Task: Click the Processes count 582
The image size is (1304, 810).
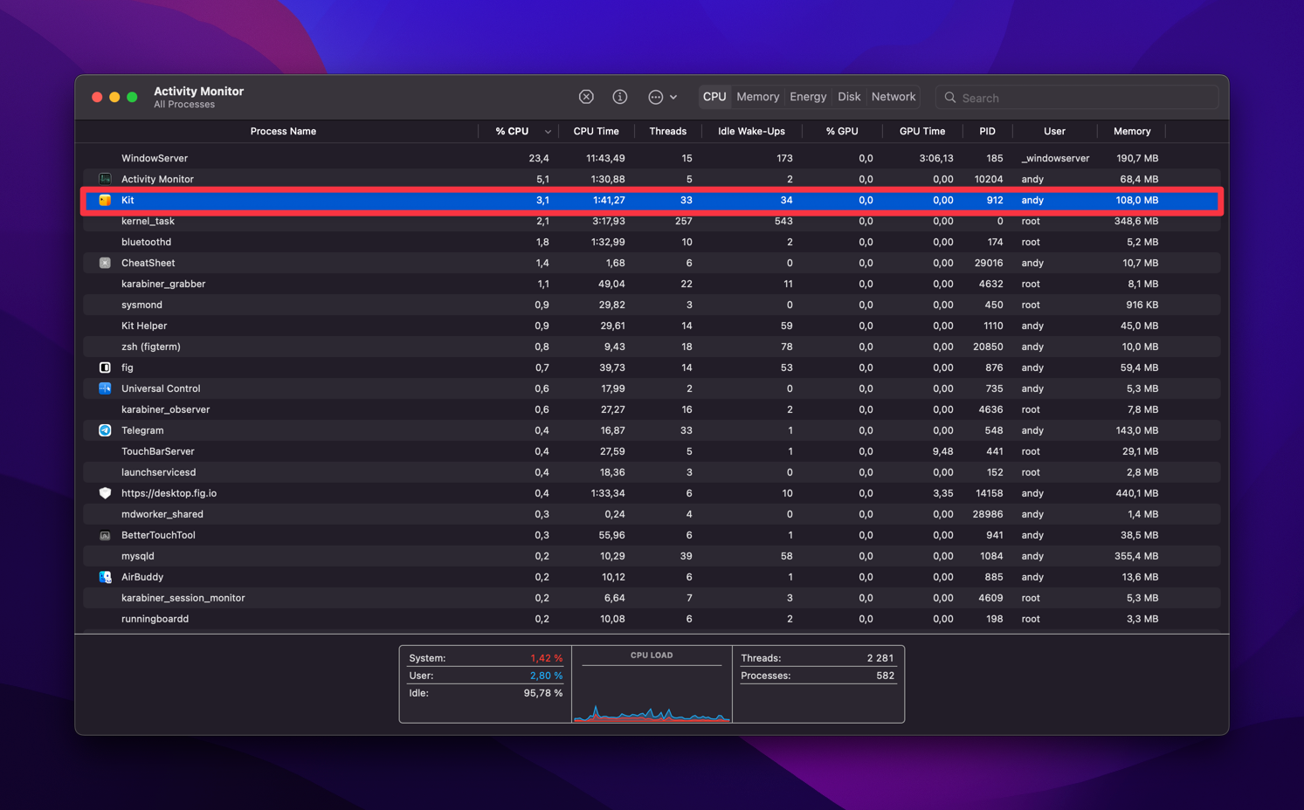Action: point(885,676)
